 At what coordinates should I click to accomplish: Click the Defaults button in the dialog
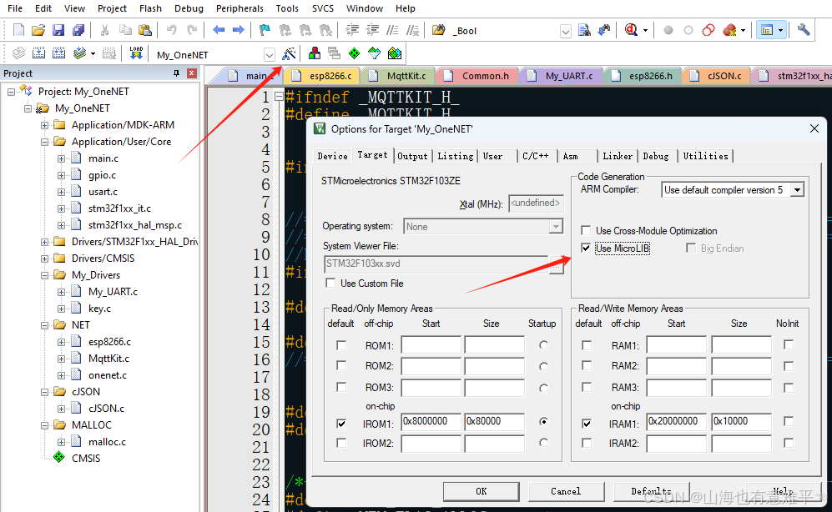tap(650, 491)
